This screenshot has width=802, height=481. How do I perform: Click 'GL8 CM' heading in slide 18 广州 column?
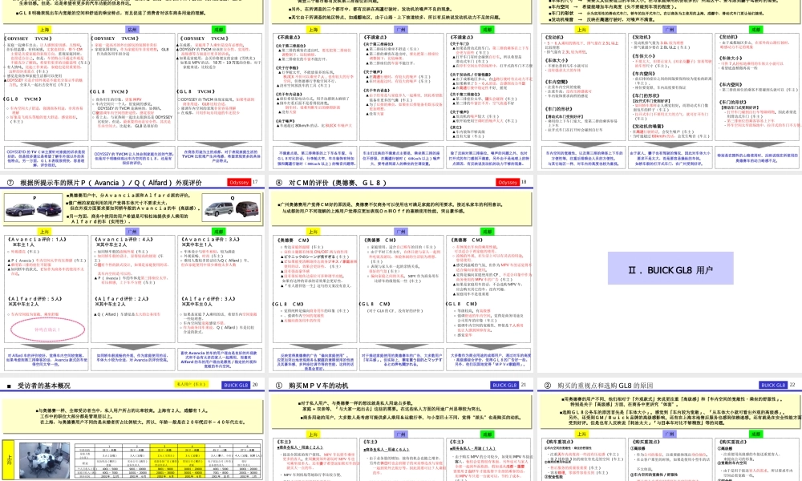tap(375, 304)
